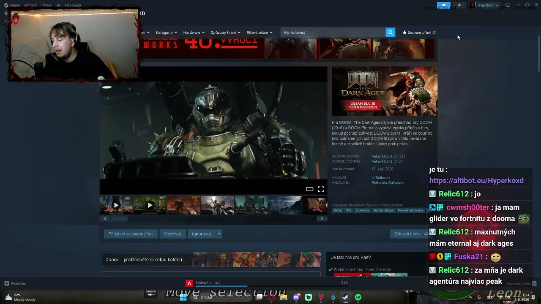Open Velmi kladné recent reviews link

[382, 156]
